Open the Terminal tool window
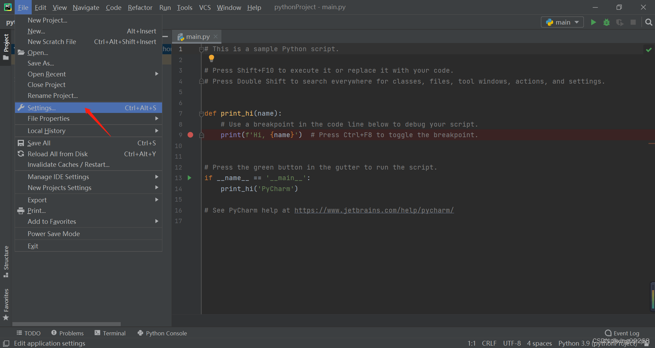This screenshot has height=348, width=655. [x=110, y=333]
